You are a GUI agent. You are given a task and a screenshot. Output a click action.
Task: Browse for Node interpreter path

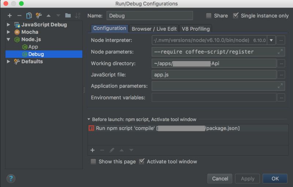click(x=281, y=40)
